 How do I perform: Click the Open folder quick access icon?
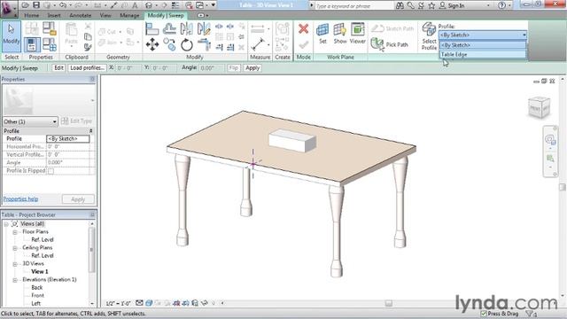26,5
